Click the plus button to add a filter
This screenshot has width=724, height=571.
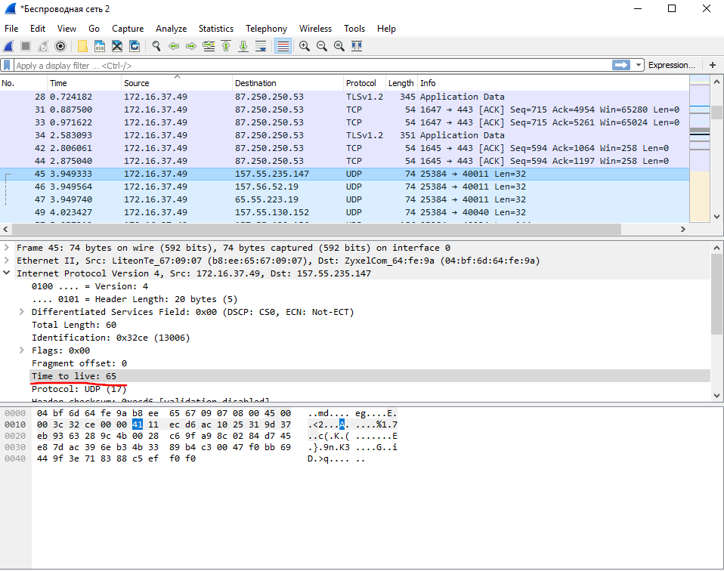click(x=712, y=66)
